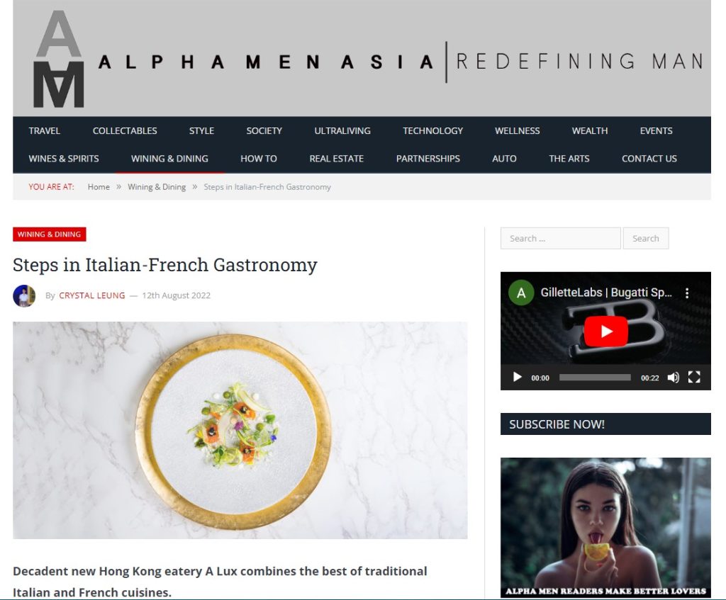Open the Travel menu item
Image resolution: width=726 pixels, height=600 pixels.
pos(45,131)
